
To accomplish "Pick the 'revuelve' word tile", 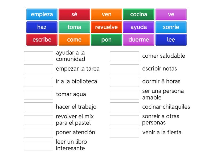I will point(106,27).
